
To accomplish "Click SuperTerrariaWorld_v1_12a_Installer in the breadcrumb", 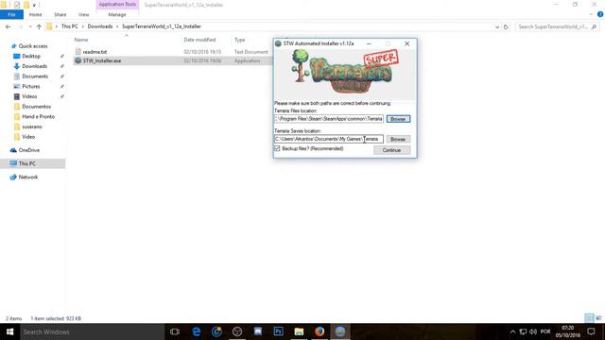I will pos(162,26).
